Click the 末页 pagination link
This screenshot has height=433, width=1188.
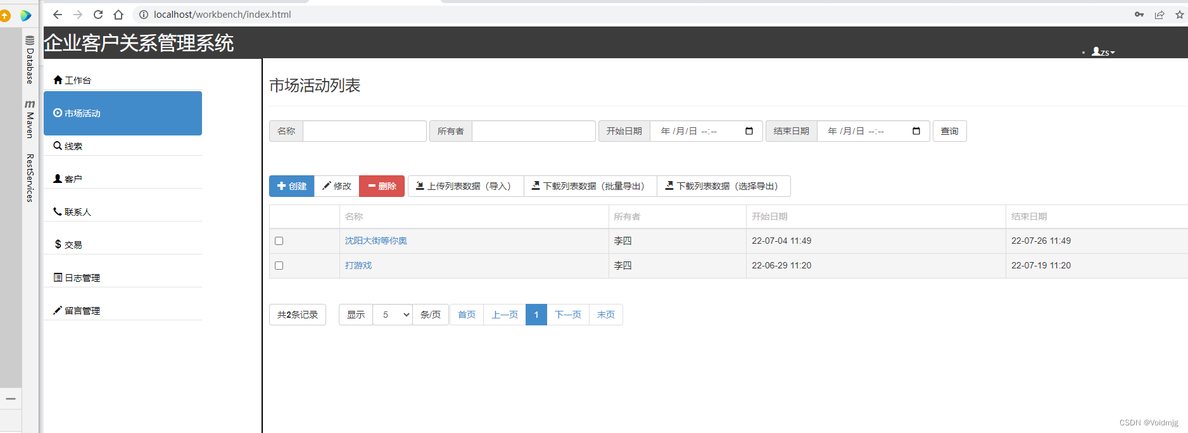tap(606, 315)
